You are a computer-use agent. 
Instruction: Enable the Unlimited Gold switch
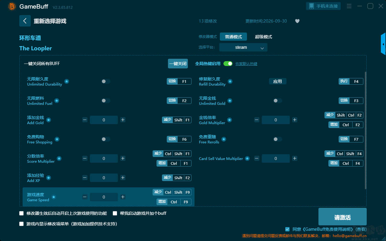point(278,101)
